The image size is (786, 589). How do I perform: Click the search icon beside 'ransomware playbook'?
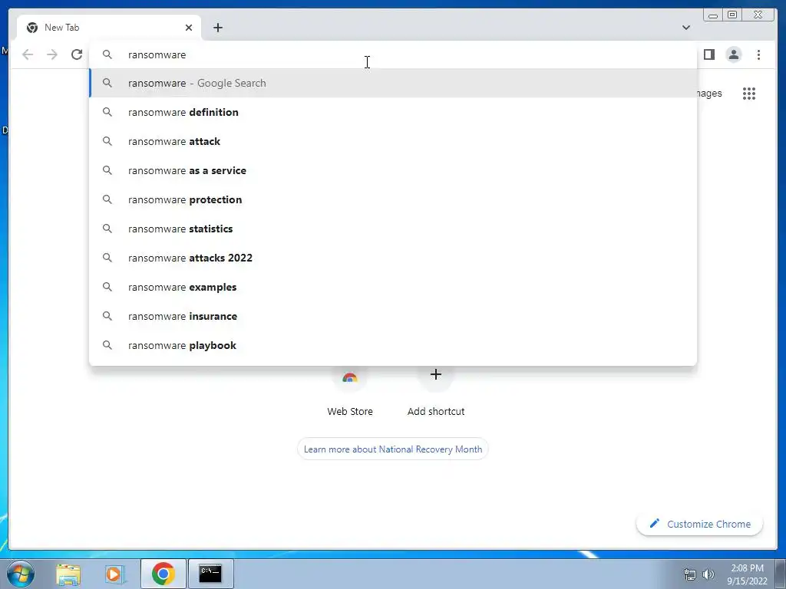click(x=107, y=345)
